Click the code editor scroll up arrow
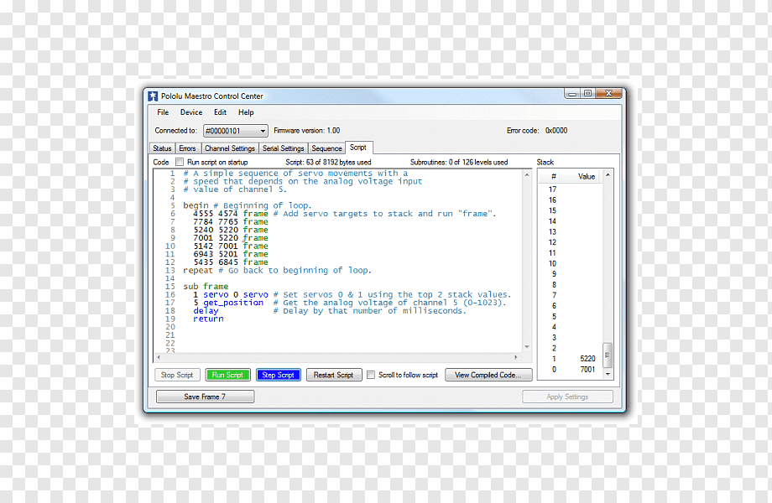This screenshot has width=772, height=503. 527,174
